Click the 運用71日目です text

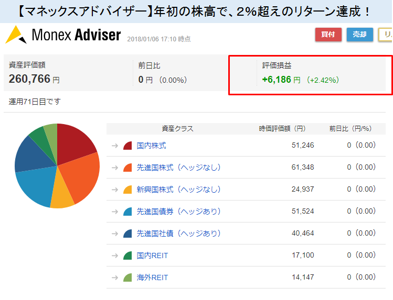(x=35, y=102)
